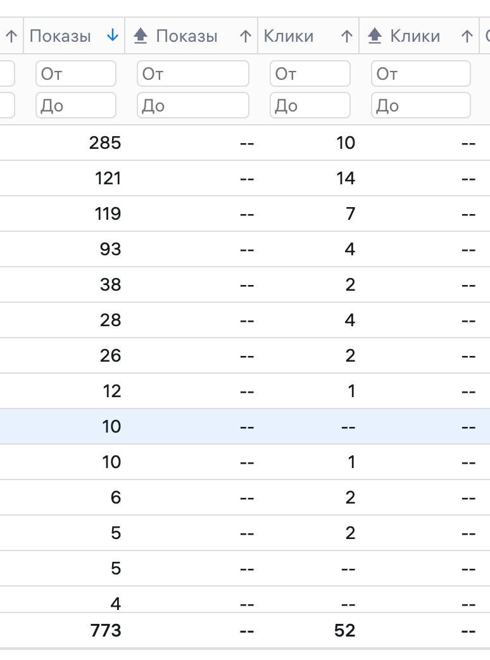Focus the От field under uploaded Клики
Screen dimensions: 490x660
(x=420, y=73)
